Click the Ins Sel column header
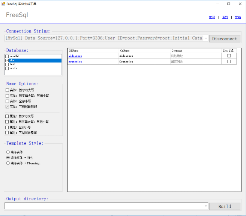Viewport: 246px width, 216px height. (x=229, y=50)
